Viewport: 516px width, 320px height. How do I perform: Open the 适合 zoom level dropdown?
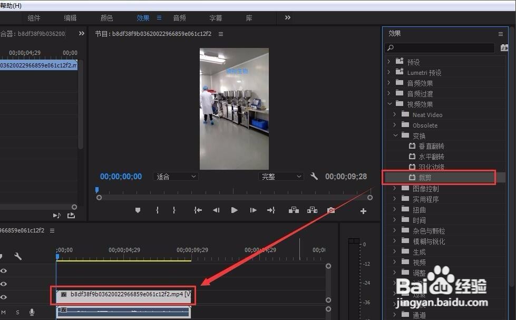(x=176, y=177)
